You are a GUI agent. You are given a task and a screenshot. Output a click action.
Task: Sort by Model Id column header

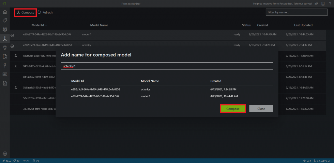39,25
